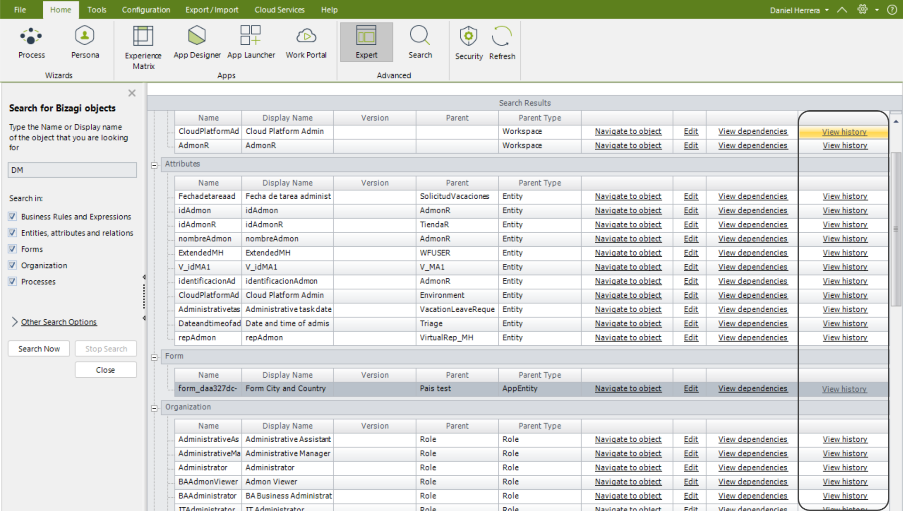
Task: Open the Persona wizard
Action: point(85,42)
